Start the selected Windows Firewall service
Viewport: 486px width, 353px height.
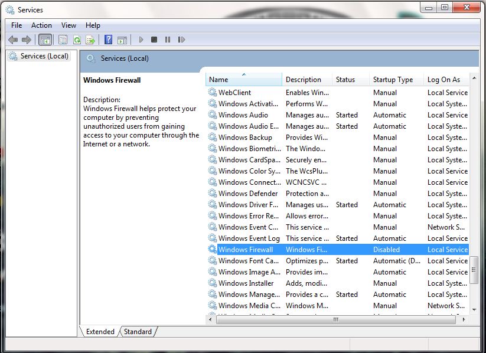[x=141, y=40]
